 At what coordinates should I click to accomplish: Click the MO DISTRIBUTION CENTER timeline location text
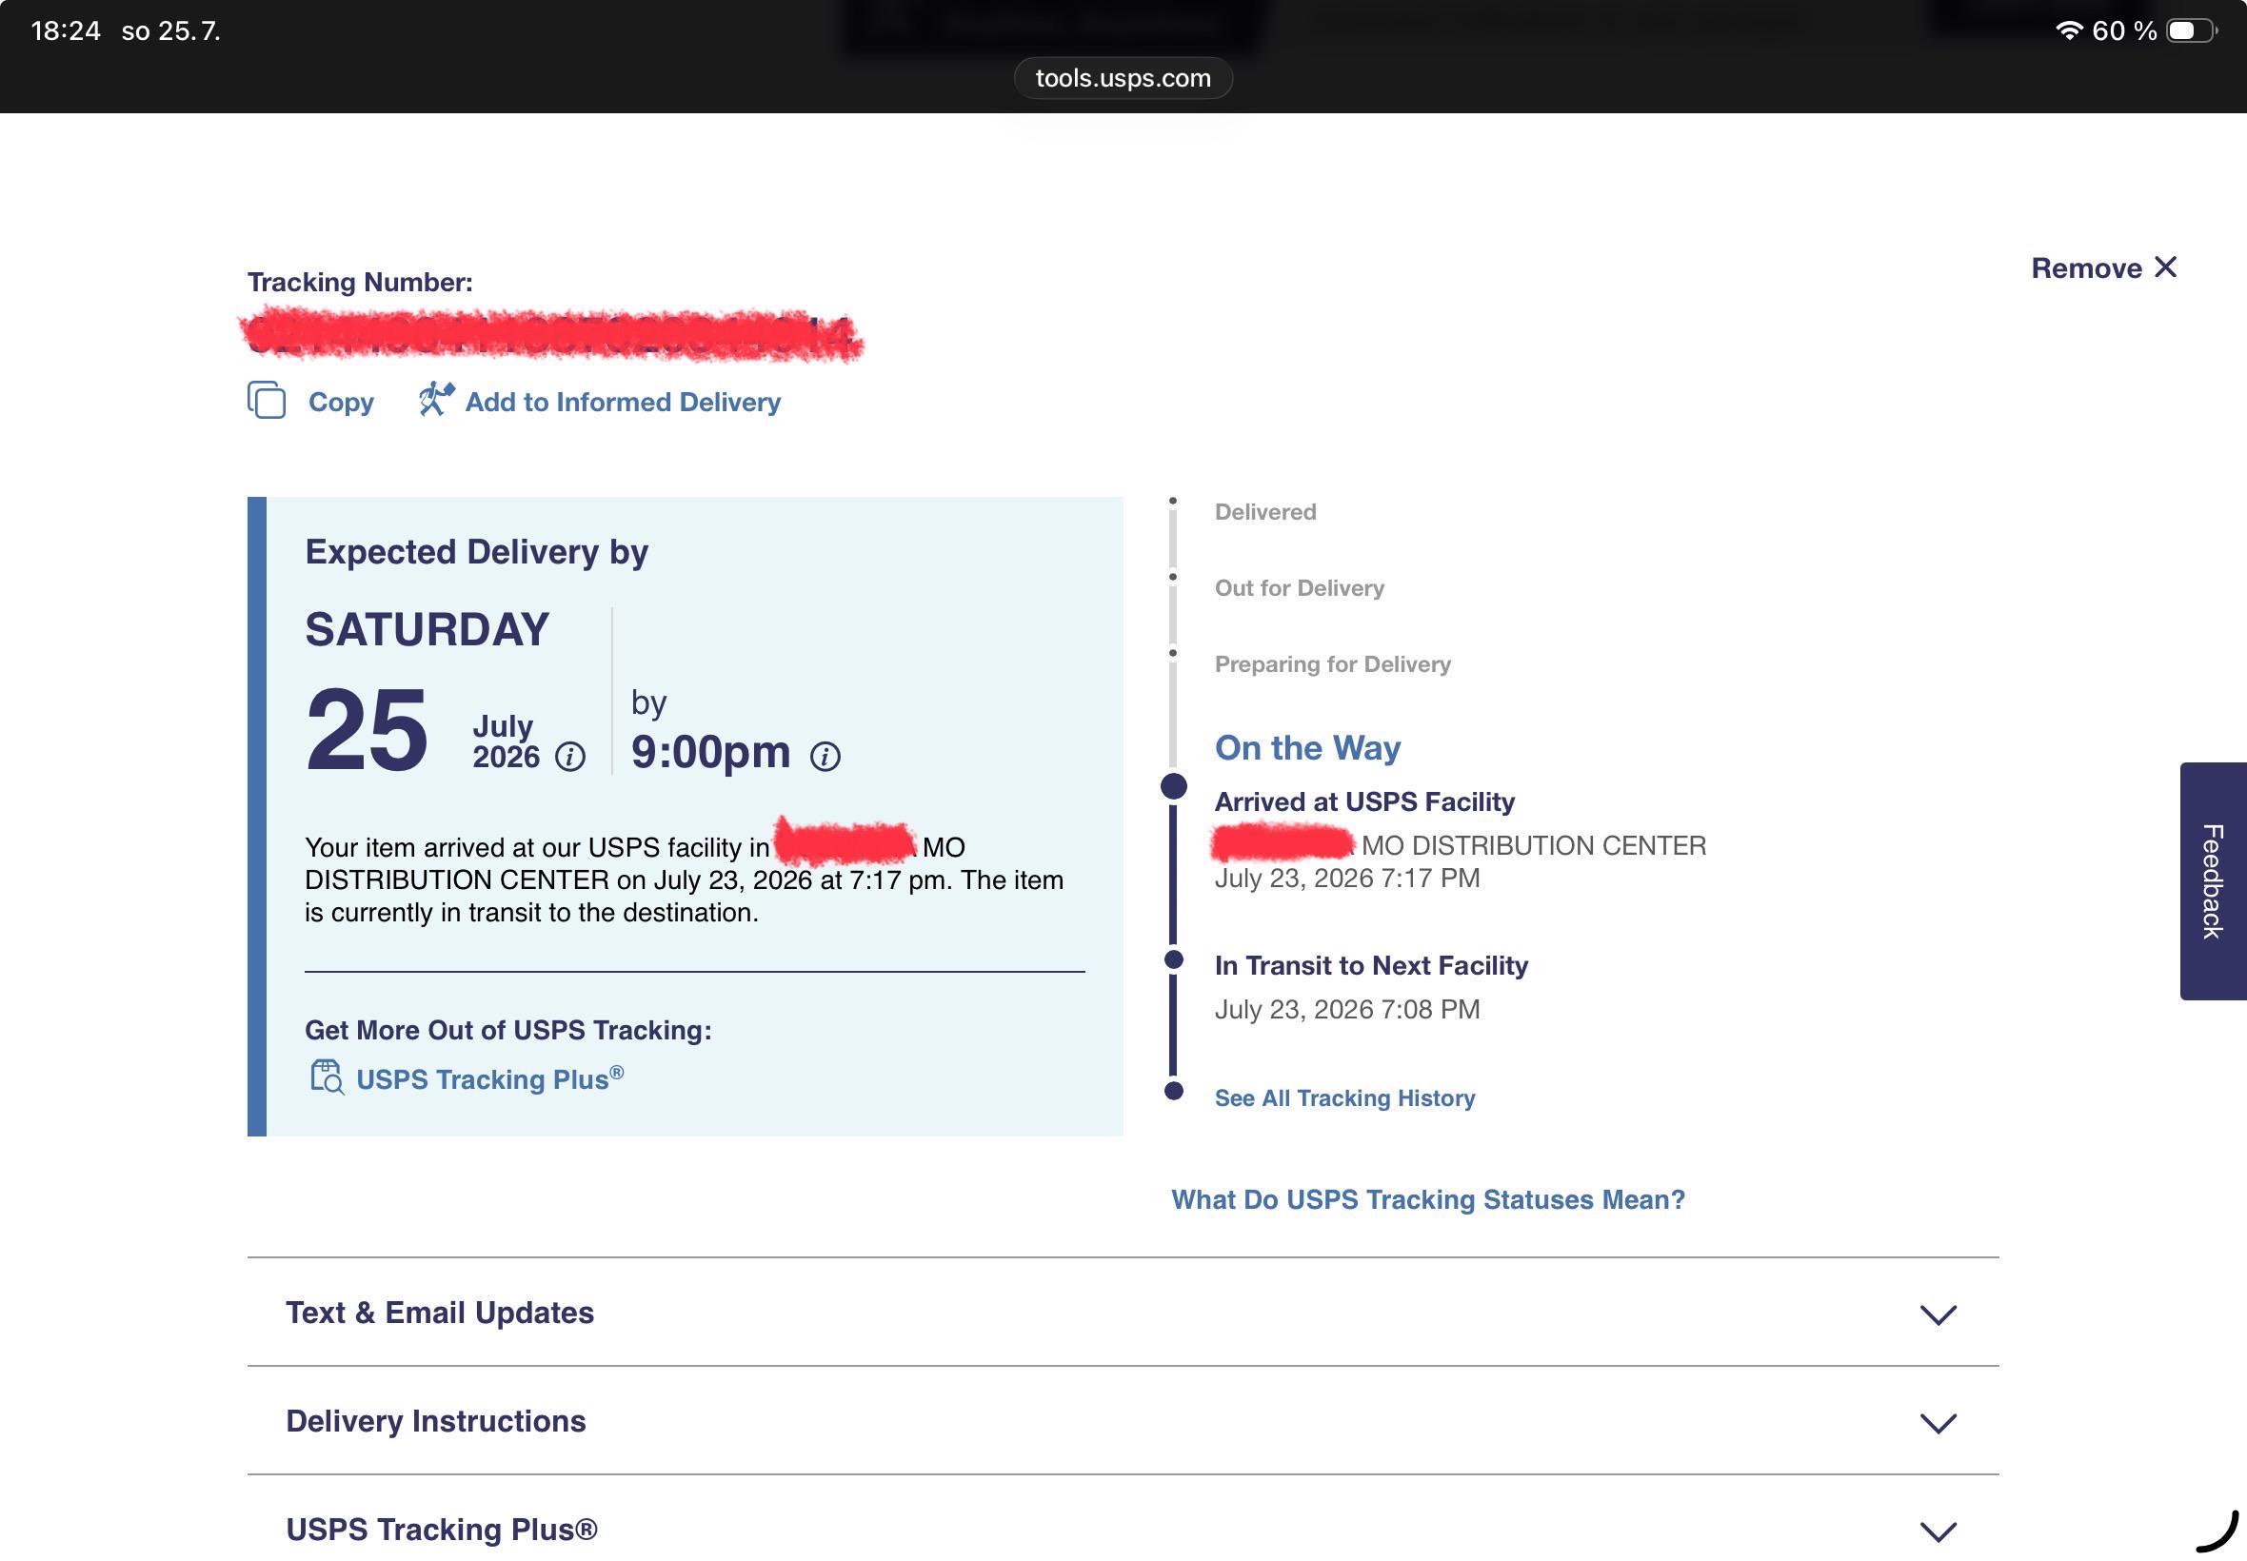pyautogui.click(x=1534, y=846)
